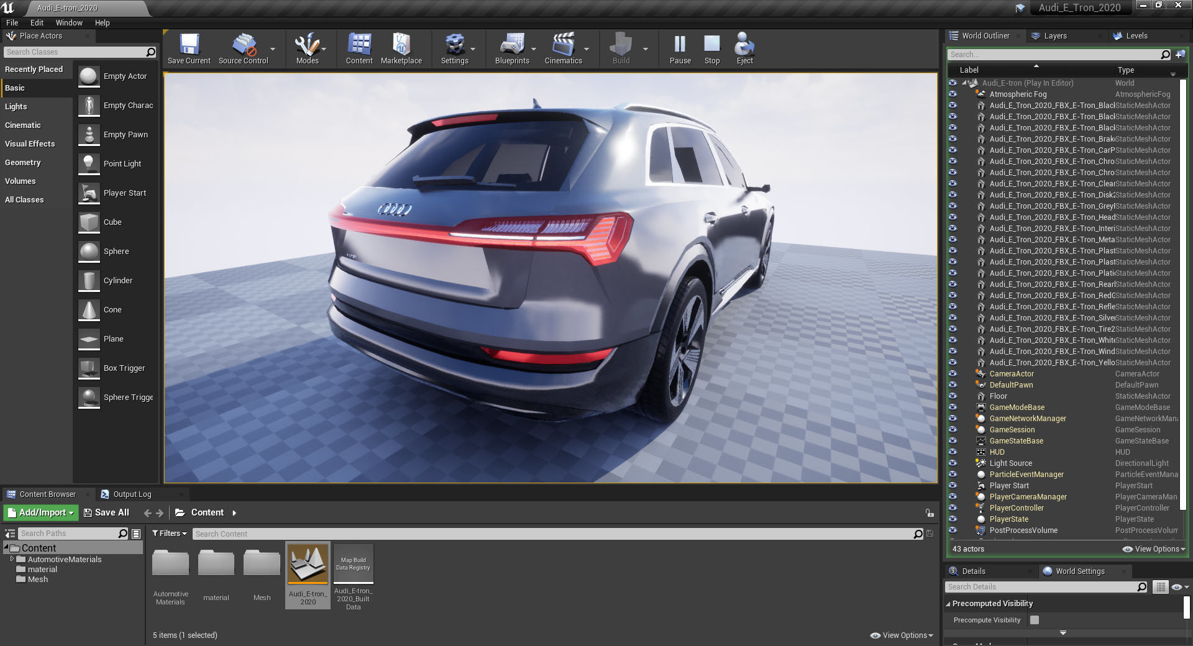Open Cinematics dropdown arrow
Screen dimensions: 1193x646
[587, 49]
